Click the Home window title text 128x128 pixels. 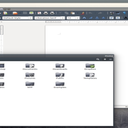[109, 56]
